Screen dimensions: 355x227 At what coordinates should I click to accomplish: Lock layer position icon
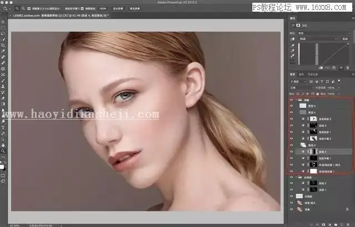[x=307, y=94]
